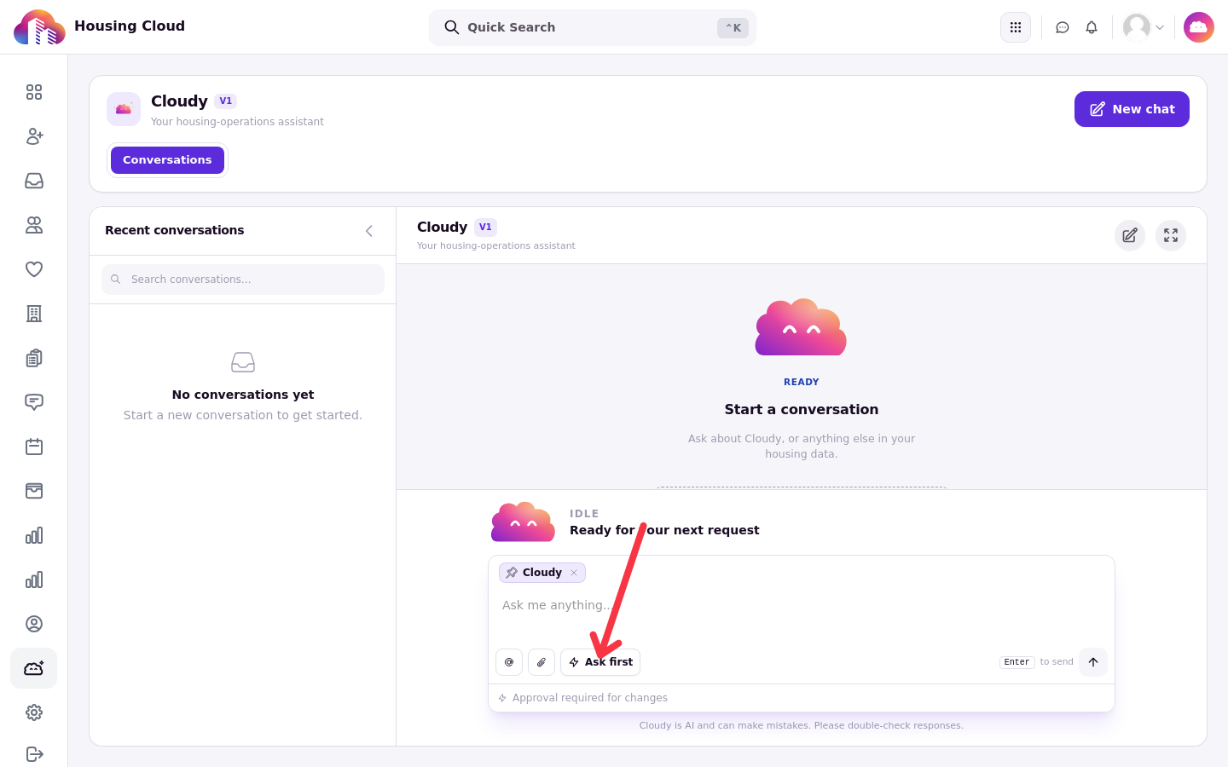Switch to the Conversations tab

click(x=167, y=160)
